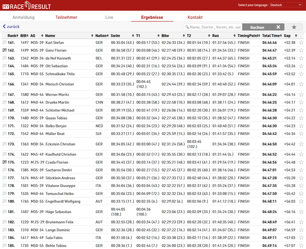Click the comment icon for Drueke Martin
The width and height of the screenshot is (306, 249).
(x=4, y=102)
